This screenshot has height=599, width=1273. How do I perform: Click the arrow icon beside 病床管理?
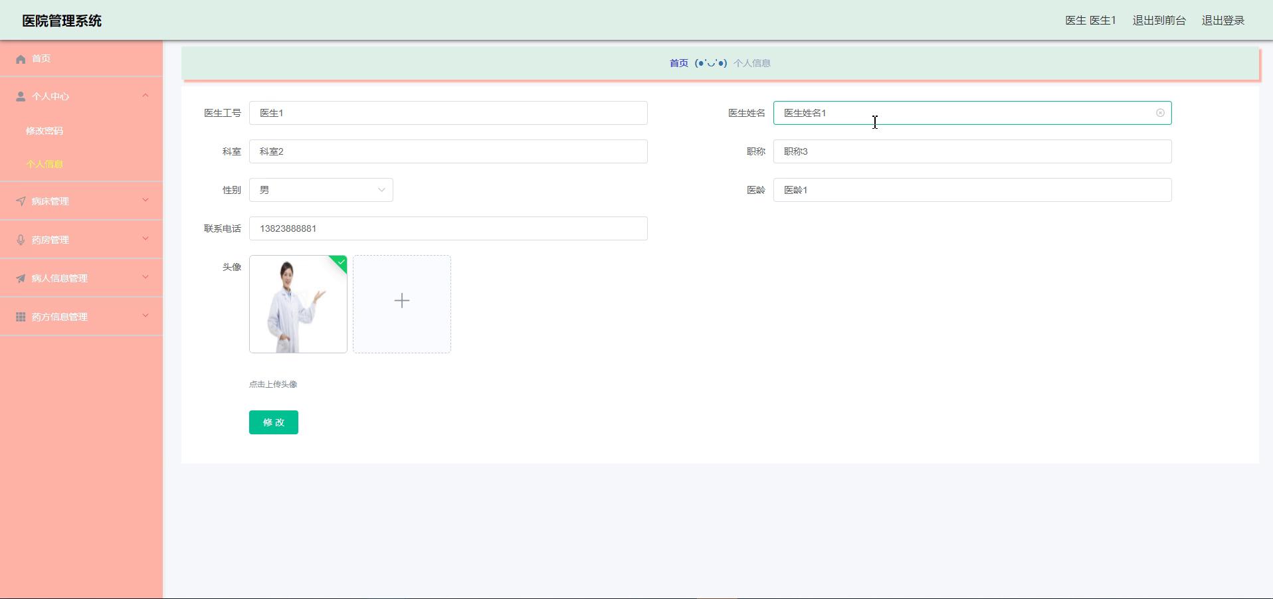[21, 201]
